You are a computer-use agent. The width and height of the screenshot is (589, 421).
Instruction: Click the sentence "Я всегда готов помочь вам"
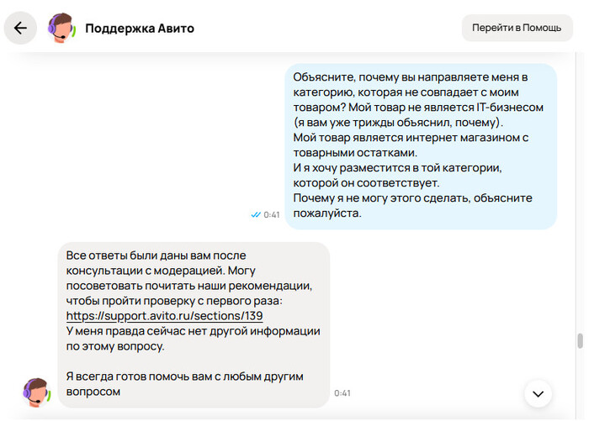(184, 376)
